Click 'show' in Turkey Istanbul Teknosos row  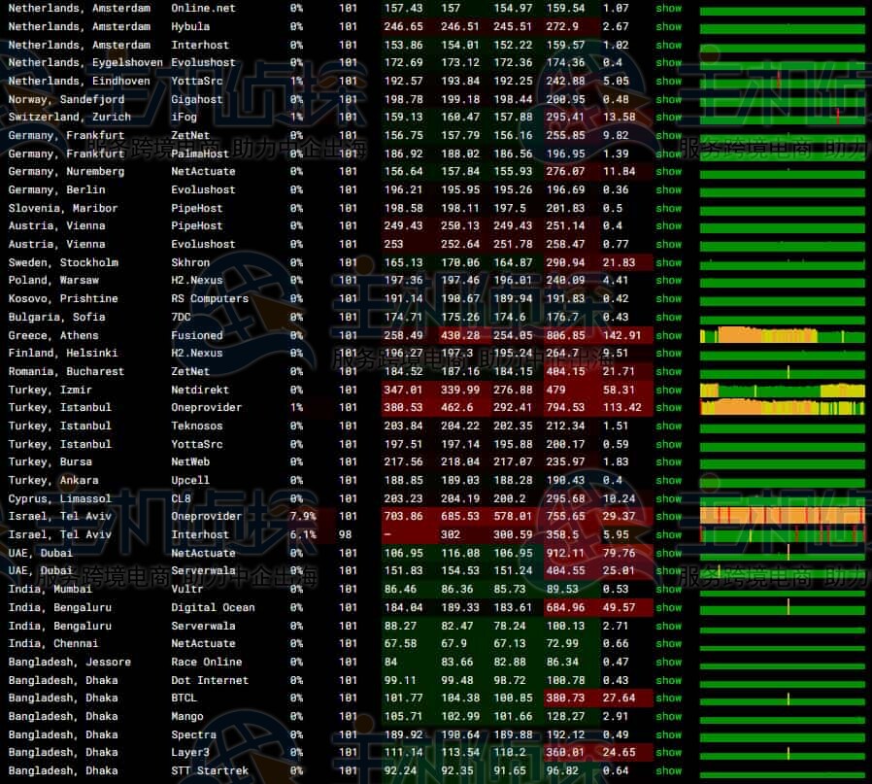pyautogui.click(x=668, y=426)
